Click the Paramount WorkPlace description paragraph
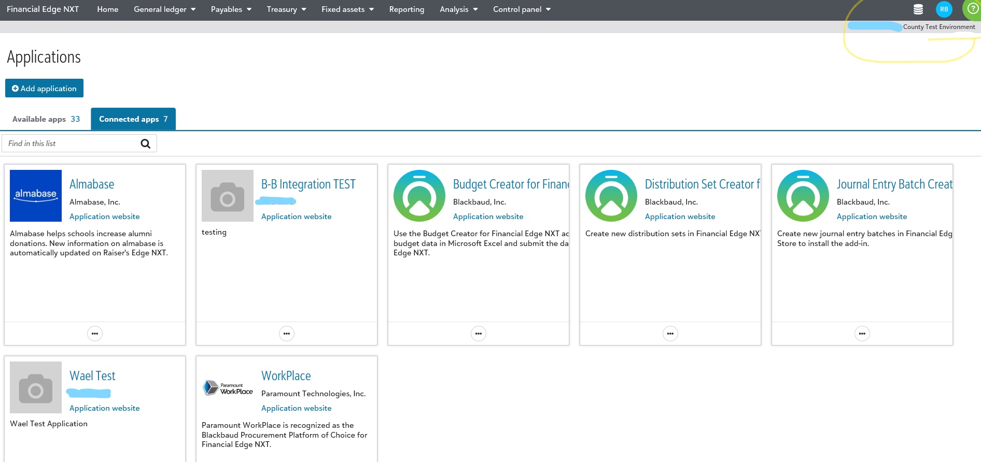Screen dimensions: 981x462 pyautogui.click(x=285, y=435)
